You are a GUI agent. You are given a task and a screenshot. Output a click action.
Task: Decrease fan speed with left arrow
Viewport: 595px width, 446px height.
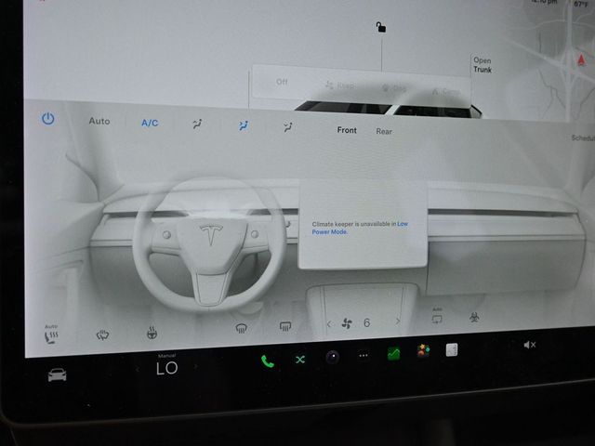329,324
